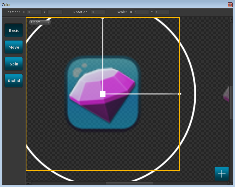
Task: Pick the Spin effect button
Action: [14, 64]
